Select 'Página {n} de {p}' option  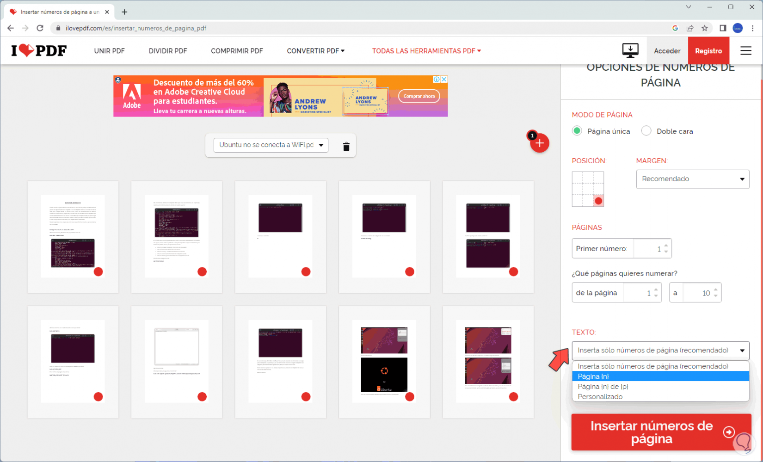click(660, 387)
